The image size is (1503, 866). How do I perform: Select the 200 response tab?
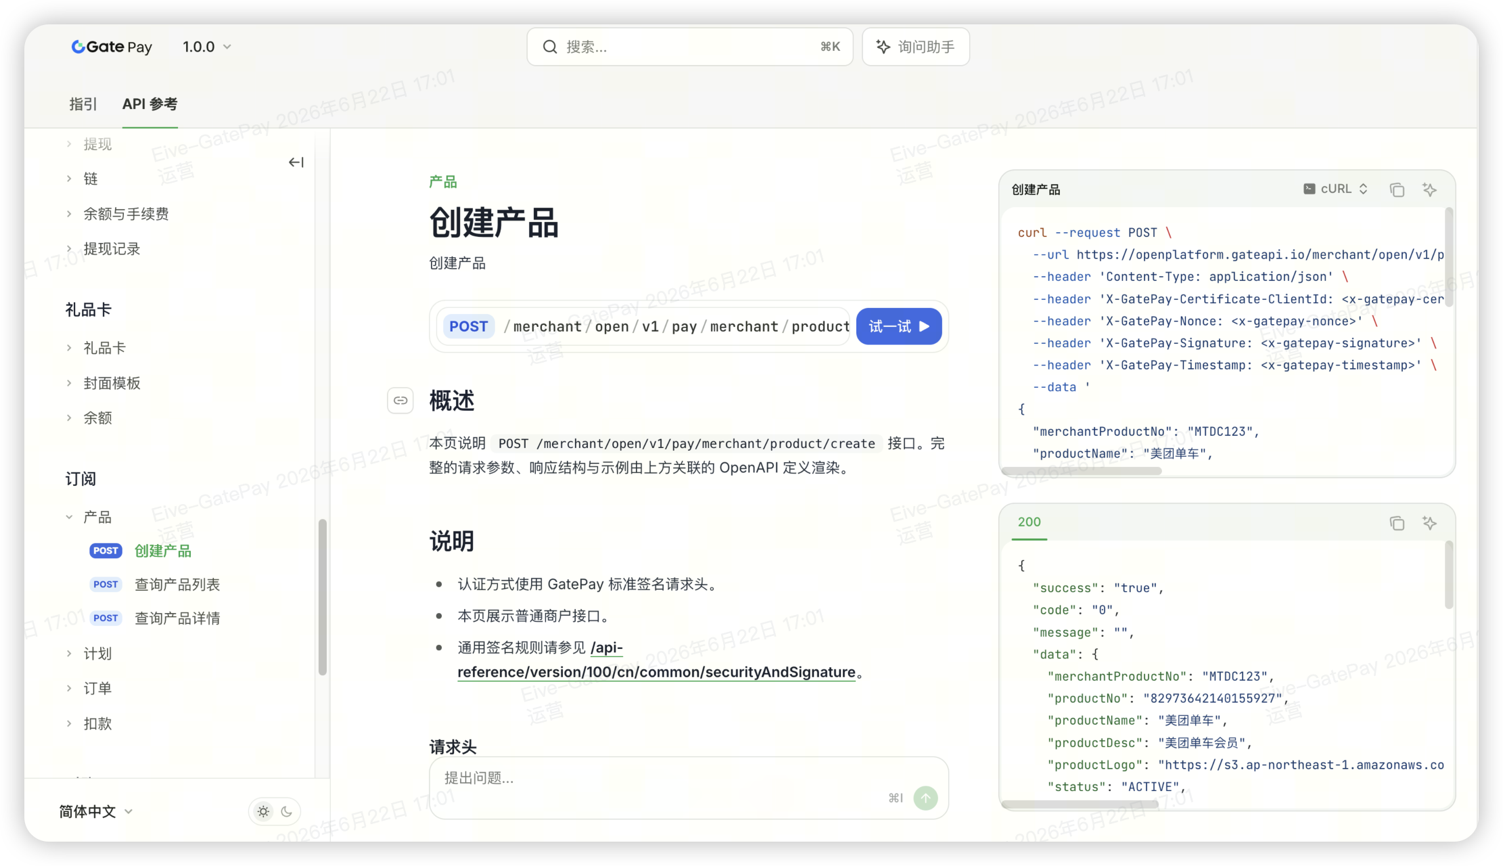pos(1029,522)
